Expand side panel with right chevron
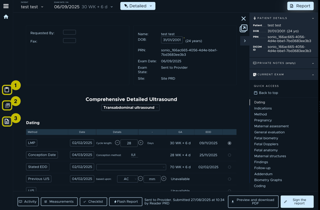 click(245, 41)
